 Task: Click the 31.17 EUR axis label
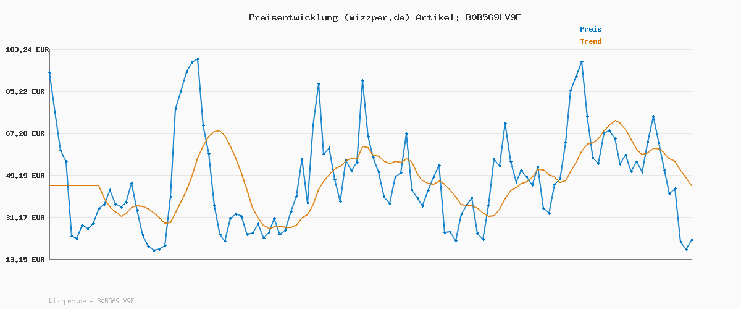27,218
